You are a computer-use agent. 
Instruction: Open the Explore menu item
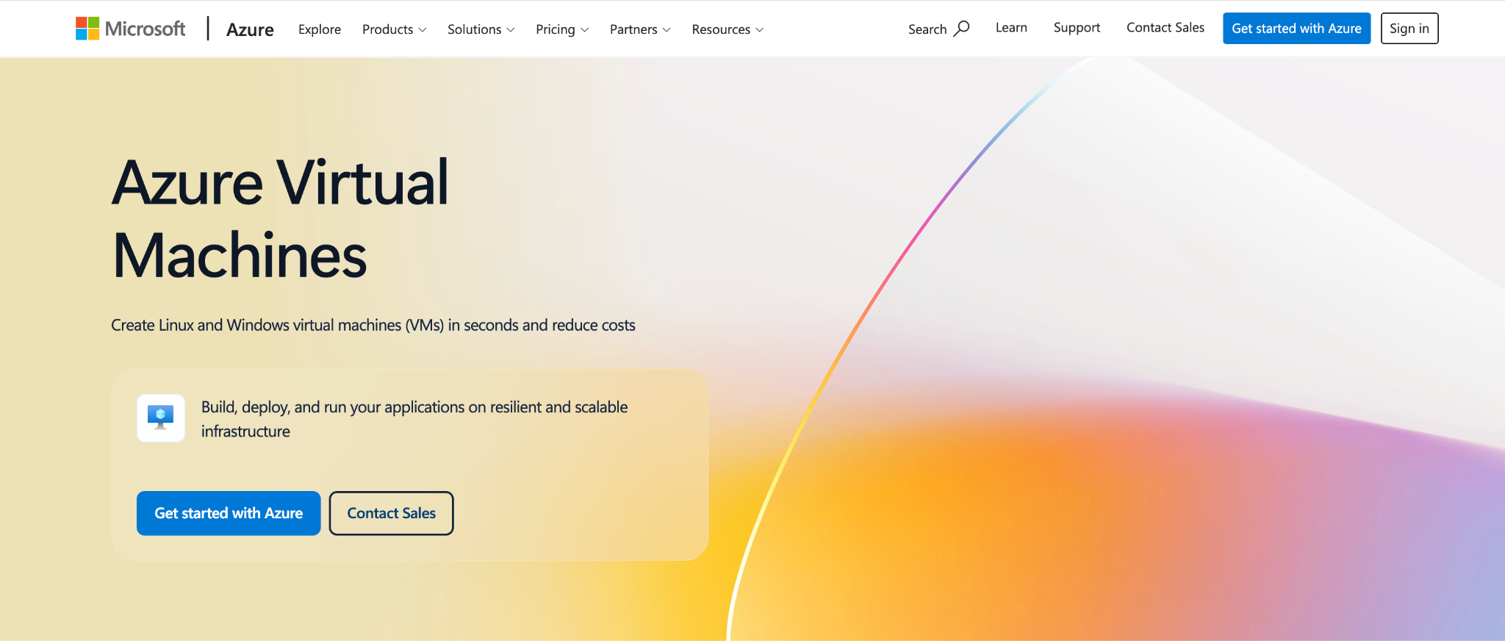320,29
